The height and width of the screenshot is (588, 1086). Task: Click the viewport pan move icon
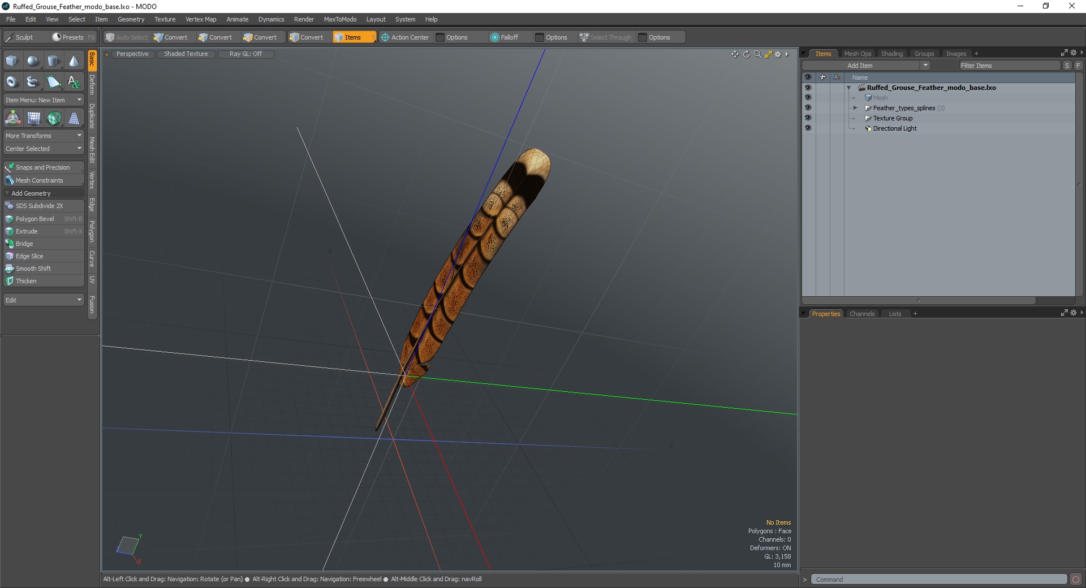[x=735, y=54]
